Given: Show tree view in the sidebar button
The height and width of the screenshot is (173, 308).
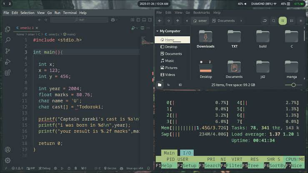Looking at the screenshot, I should (x=168, y=85).
